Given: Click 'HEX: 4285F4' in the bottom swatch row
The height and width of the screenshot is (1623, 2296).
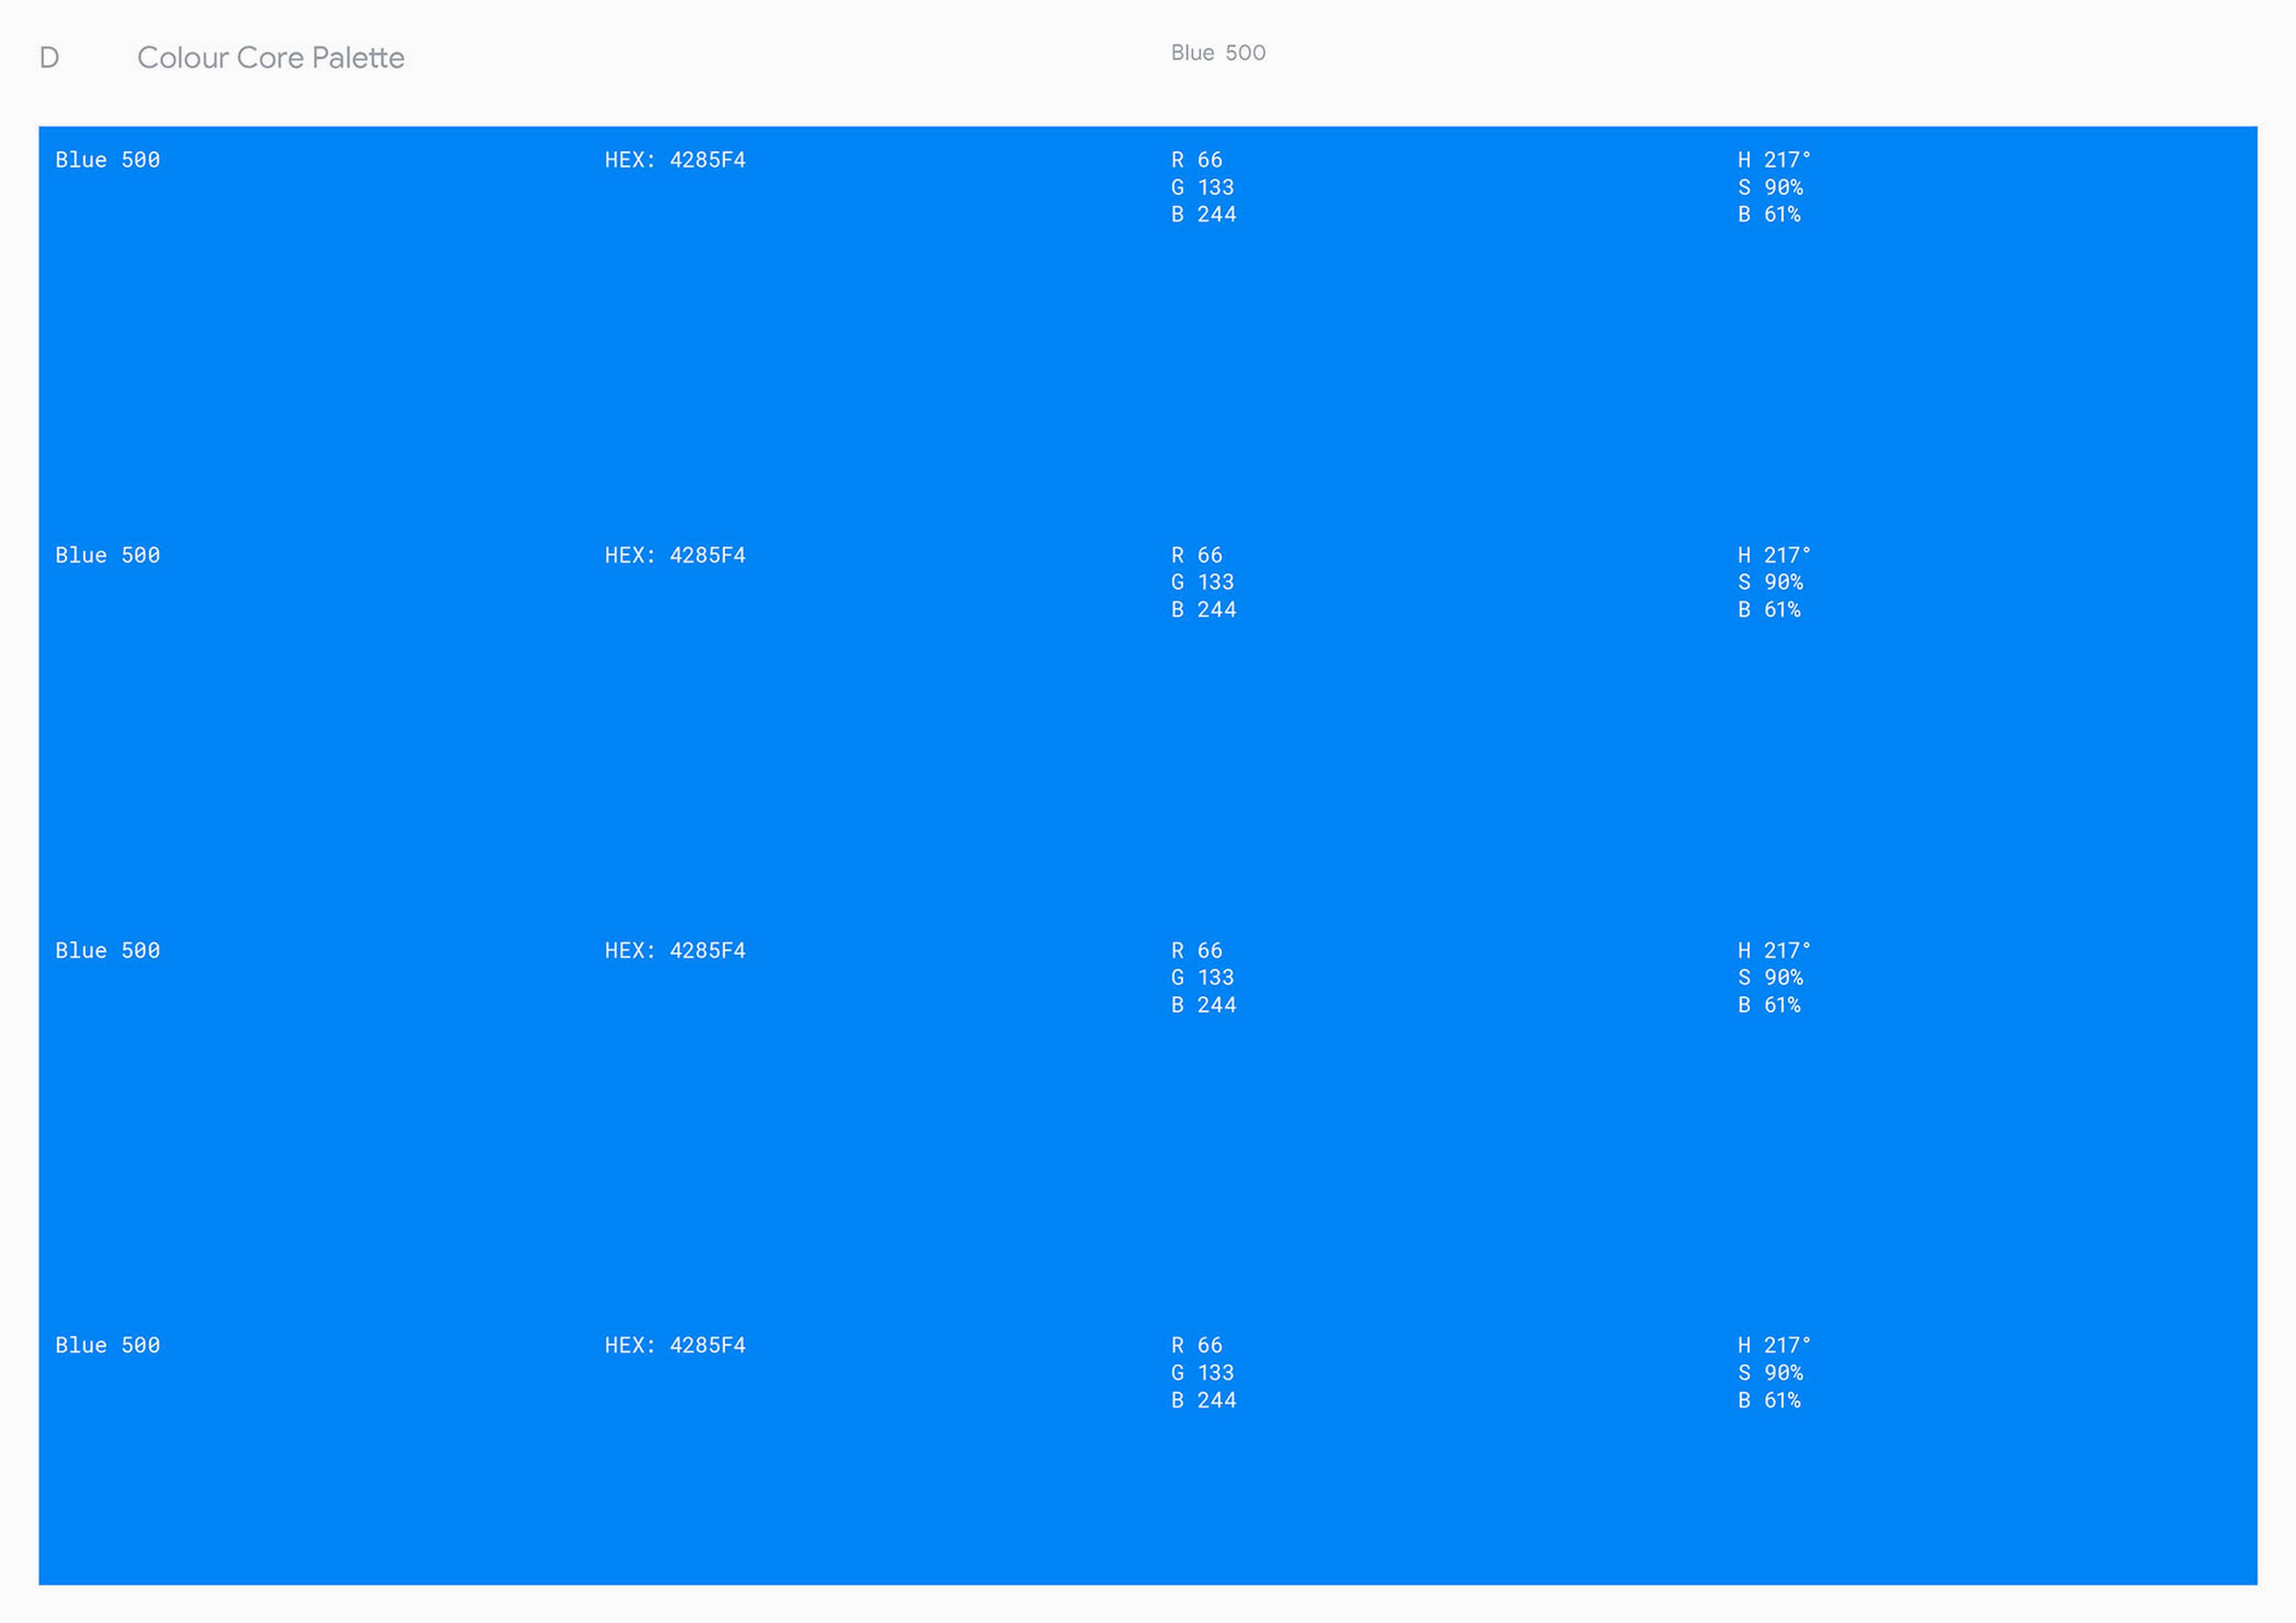Looking at the screenshot, I should click(x=674, y=1345).
